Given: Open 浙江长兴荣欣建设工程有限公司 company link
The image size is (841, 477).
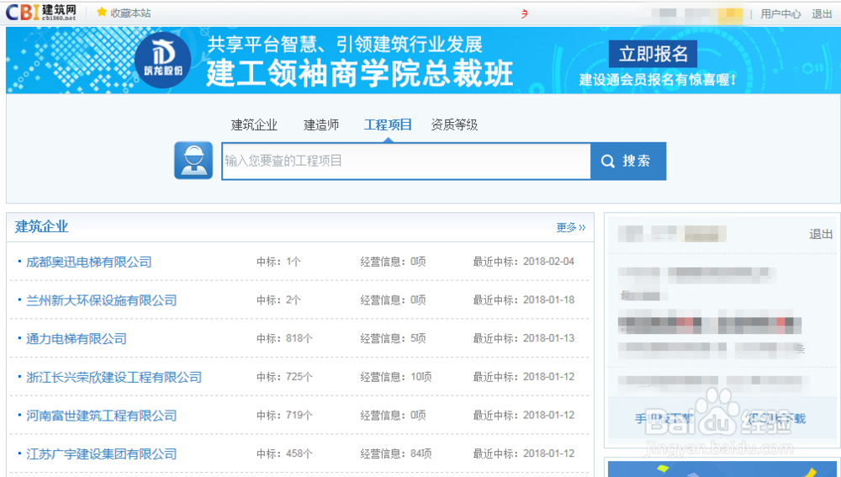Looking at the screenshot, I should click(x=114, y=377).
